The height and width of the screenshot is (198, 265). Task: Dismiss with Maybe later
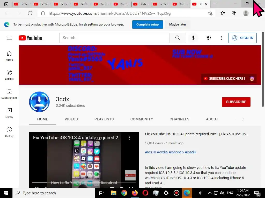tap(178, 24)
